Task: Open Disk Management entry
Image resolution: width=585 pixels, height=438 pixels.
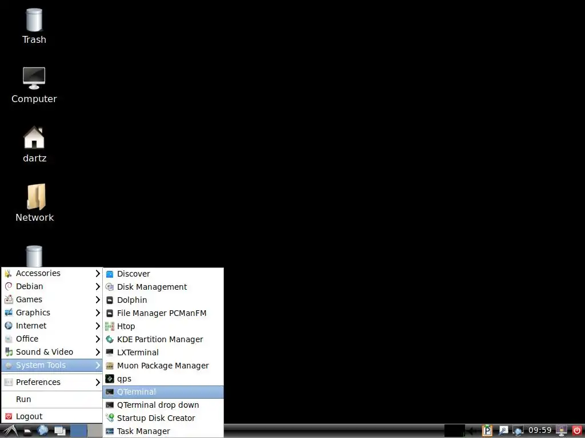Action: [x=163, y=287]
